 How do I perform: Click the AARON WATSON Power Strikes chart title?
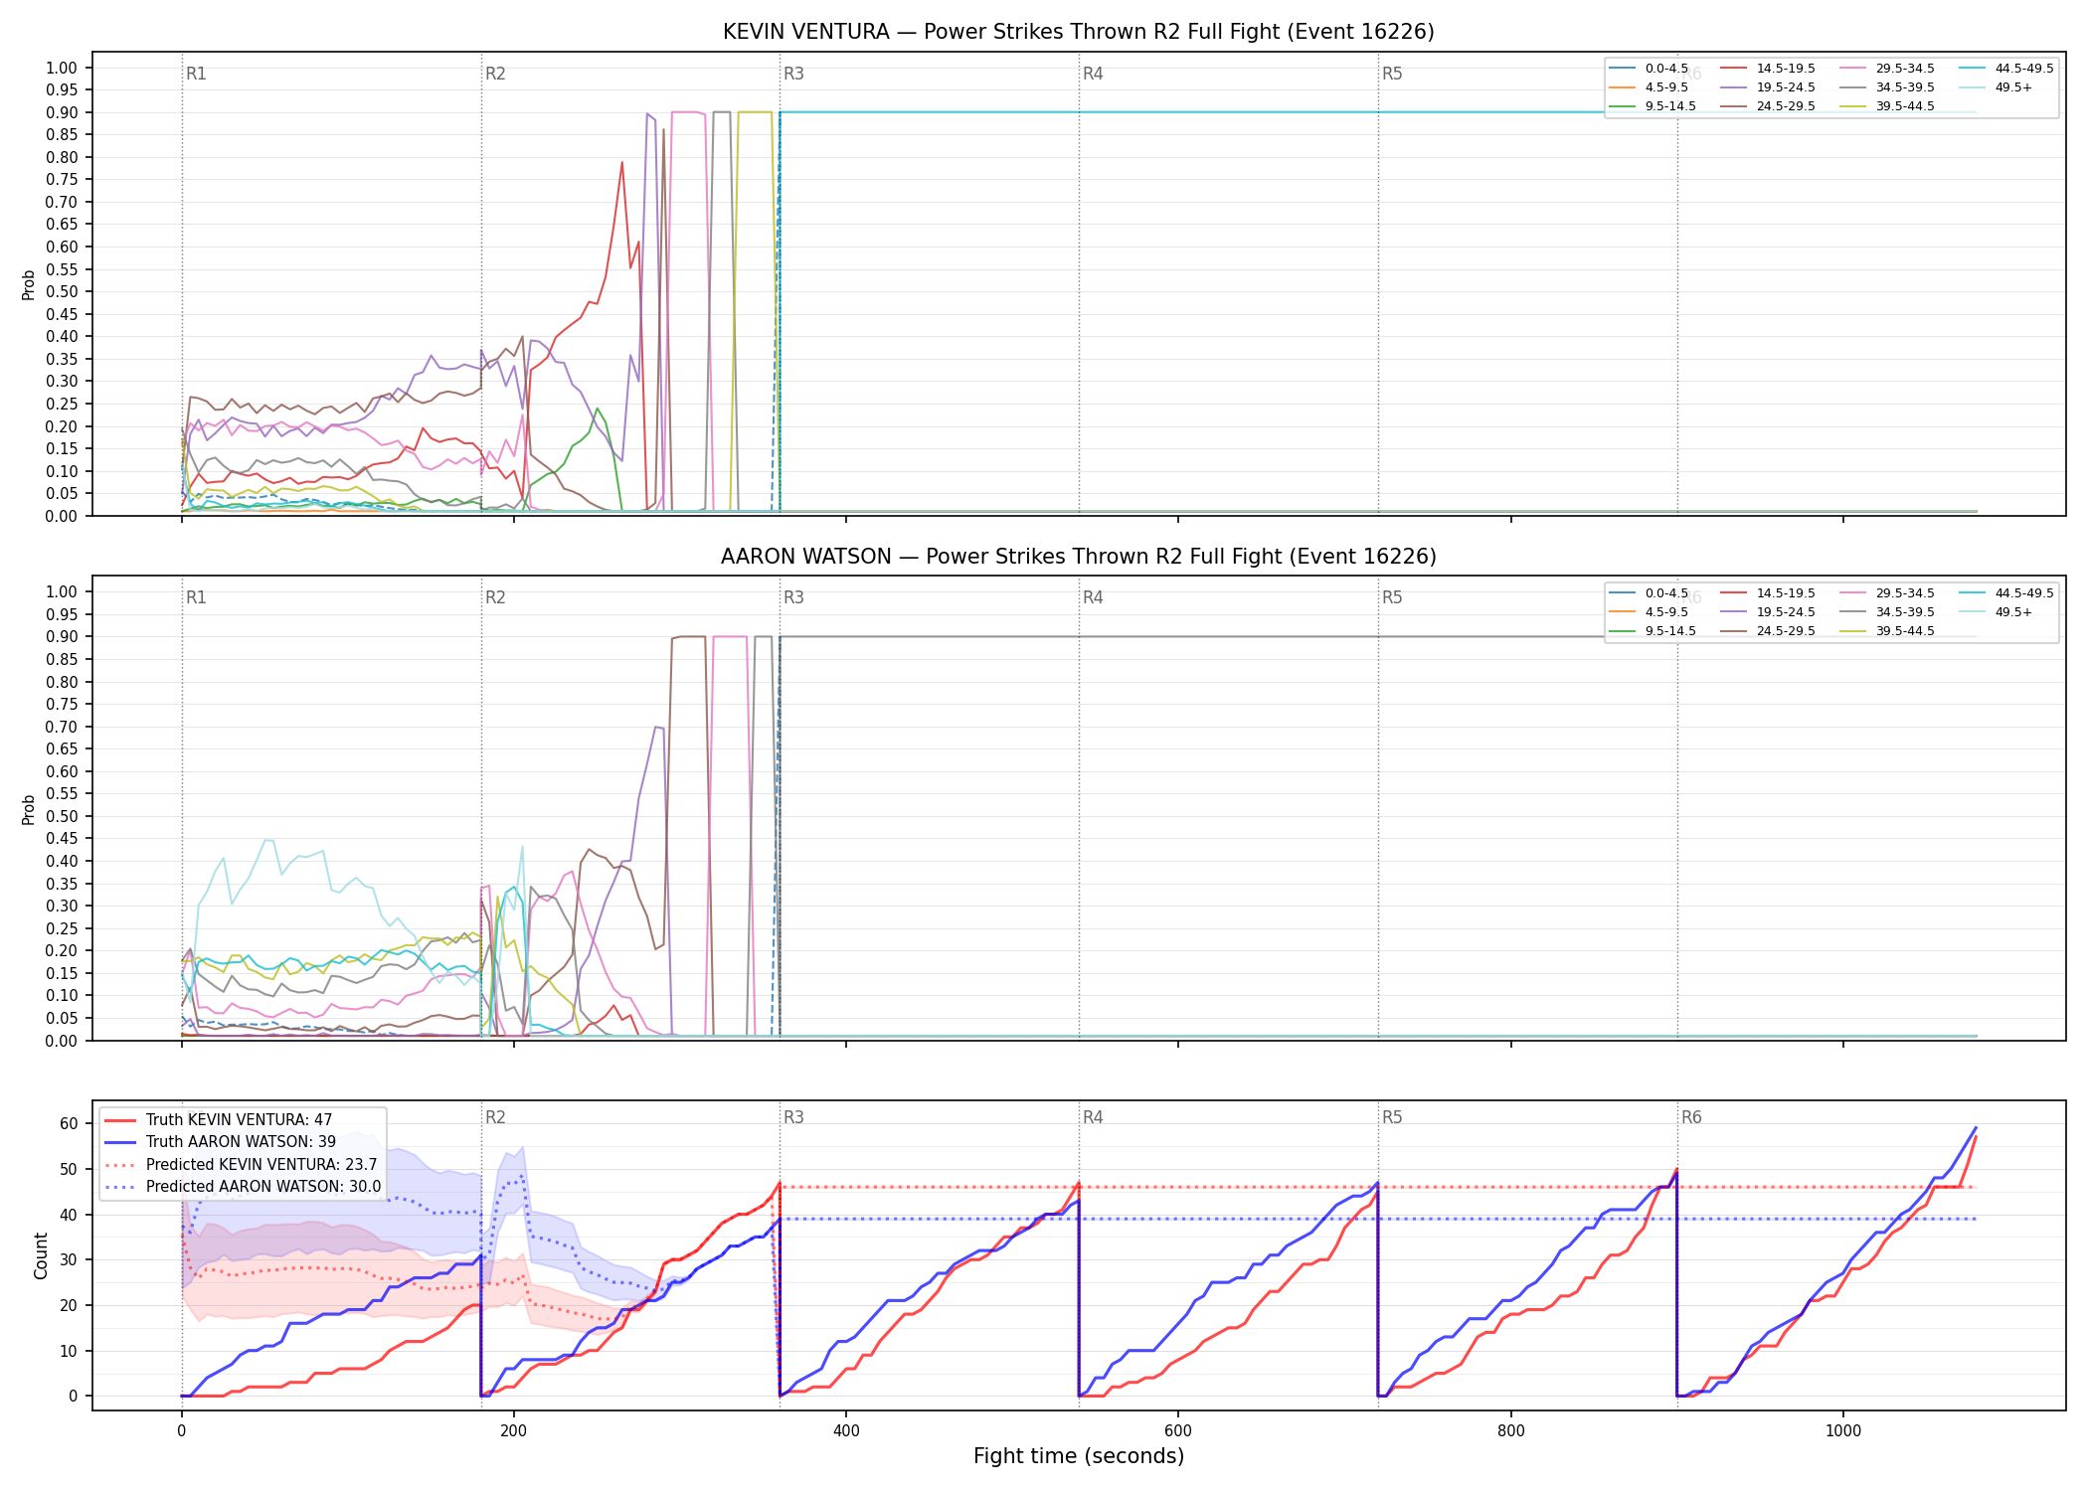[1079, 557]
